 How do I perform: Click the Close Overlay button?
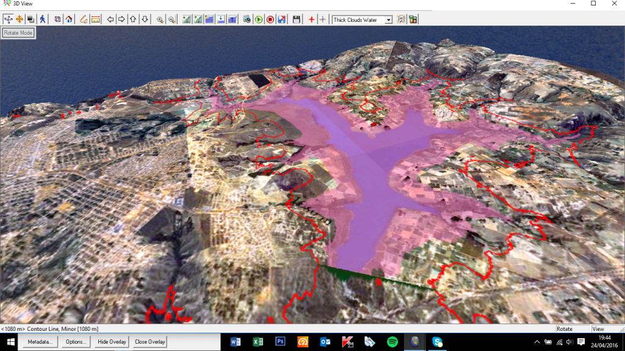pyautogui.click(x=150, y=342)
